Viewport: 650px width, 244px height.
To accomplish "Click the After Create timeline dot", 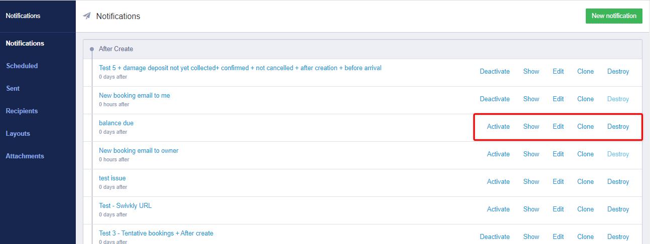I will click(x=91, y=49).
